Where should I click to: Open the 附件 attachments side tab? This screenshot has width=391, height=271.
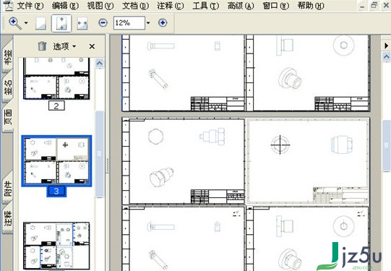click(x=8, y=188)
